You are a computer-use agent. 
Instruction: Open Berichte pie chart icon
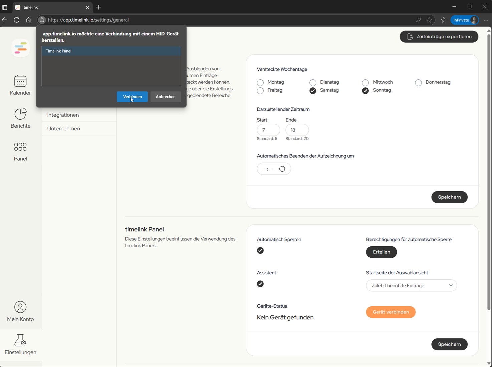tap(20, 114)
